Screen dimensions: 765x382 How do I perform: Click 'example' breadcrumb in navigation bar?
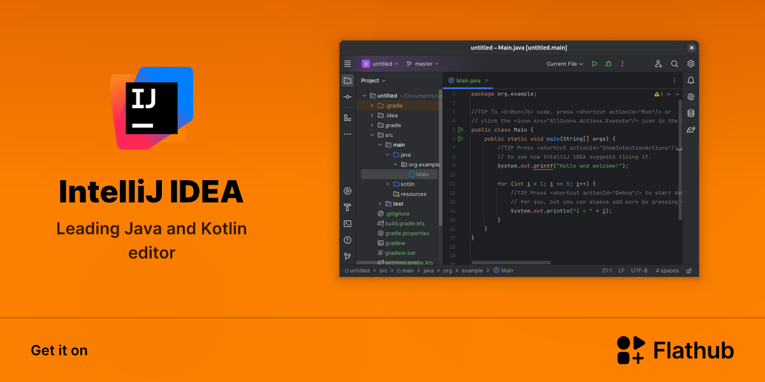click(x=472, y=271)
